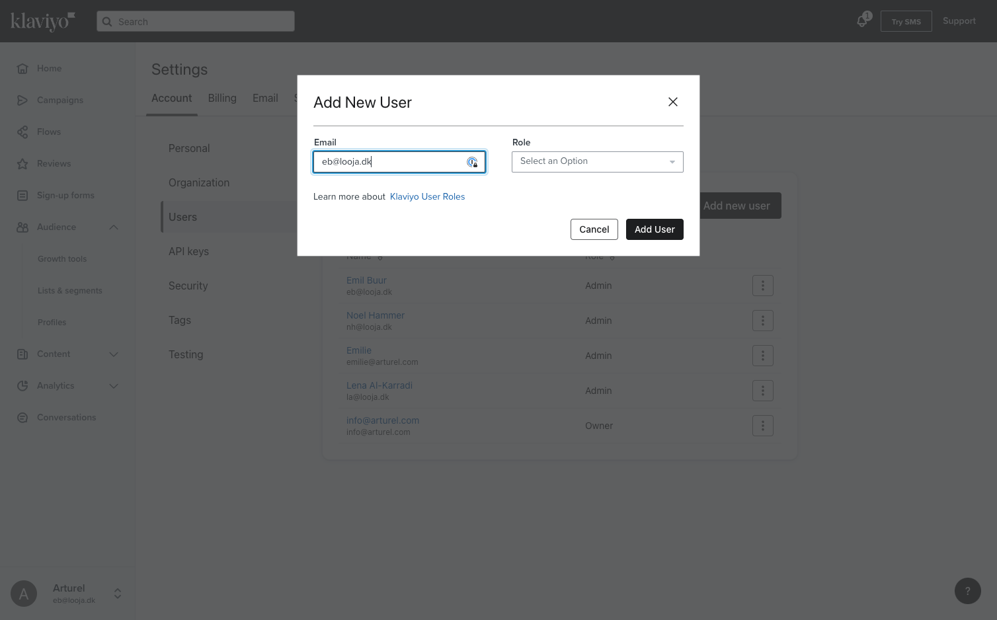997x620 pixels.
Task: Open Security settings section
Action: pos(188,286)
